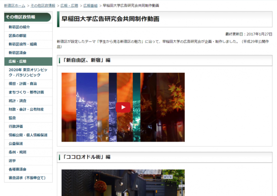
Task: Select 各種審議会 sidebar item
Action: [x=28, y=169]
